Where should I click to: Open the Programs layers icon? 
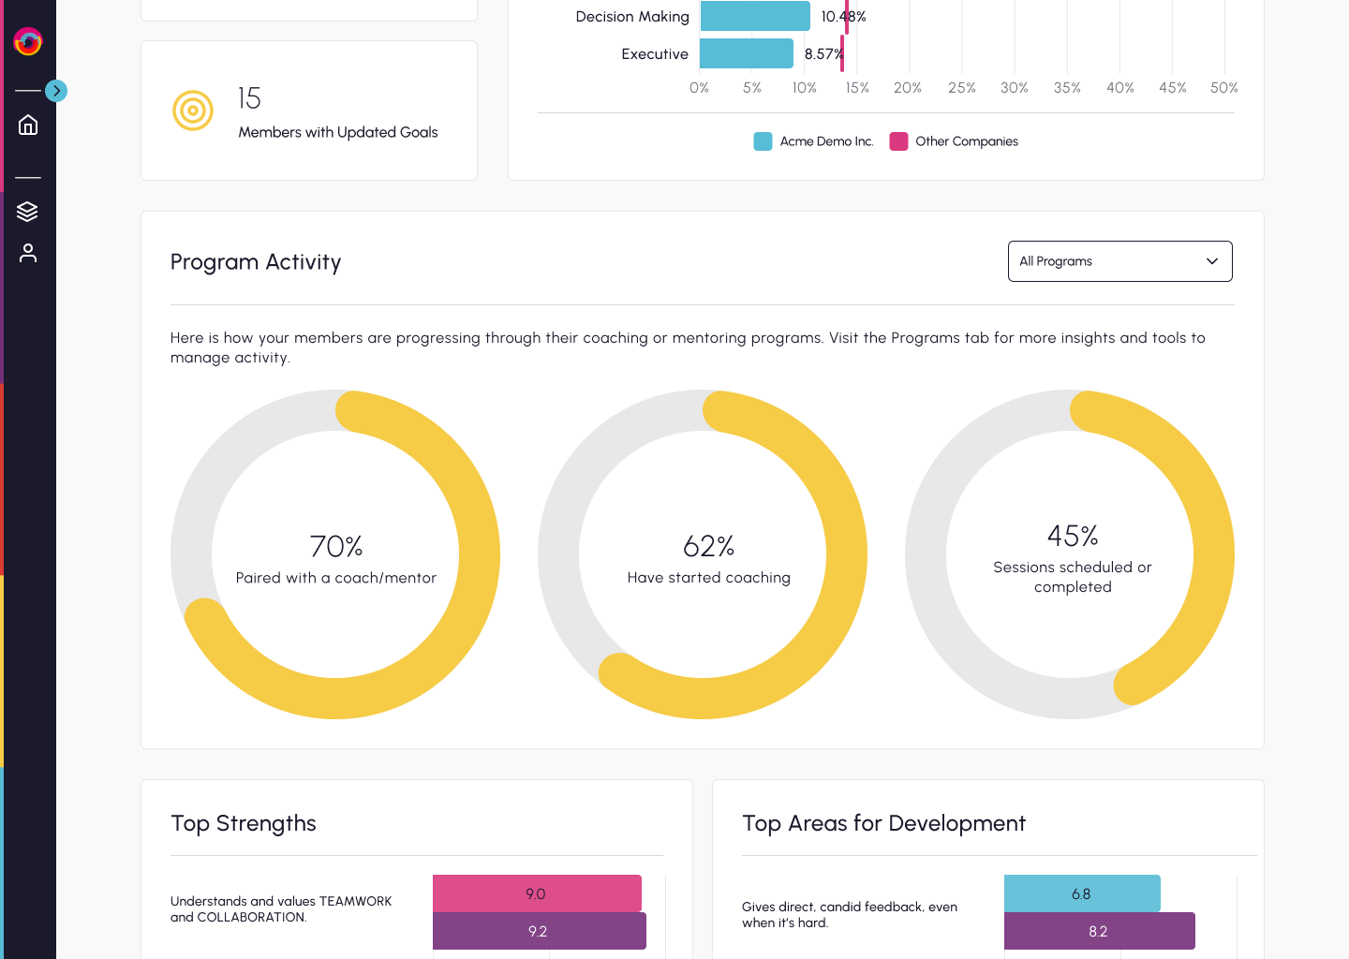28,212
